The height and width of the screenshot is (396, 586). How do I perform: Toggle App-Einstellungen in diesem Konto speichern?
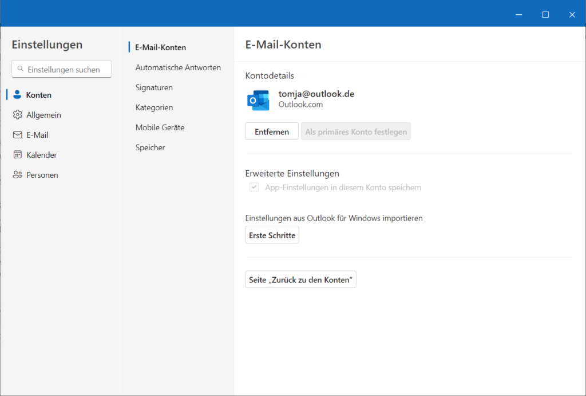(x=254, y=187)
